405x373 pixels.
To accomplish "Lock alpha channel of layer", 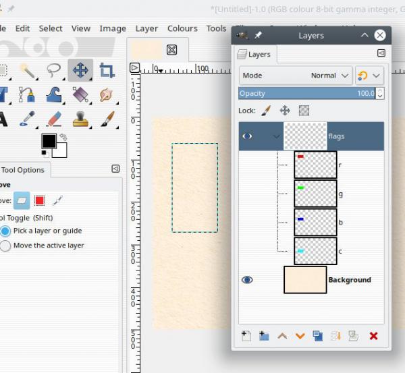I will coord(304,111).
